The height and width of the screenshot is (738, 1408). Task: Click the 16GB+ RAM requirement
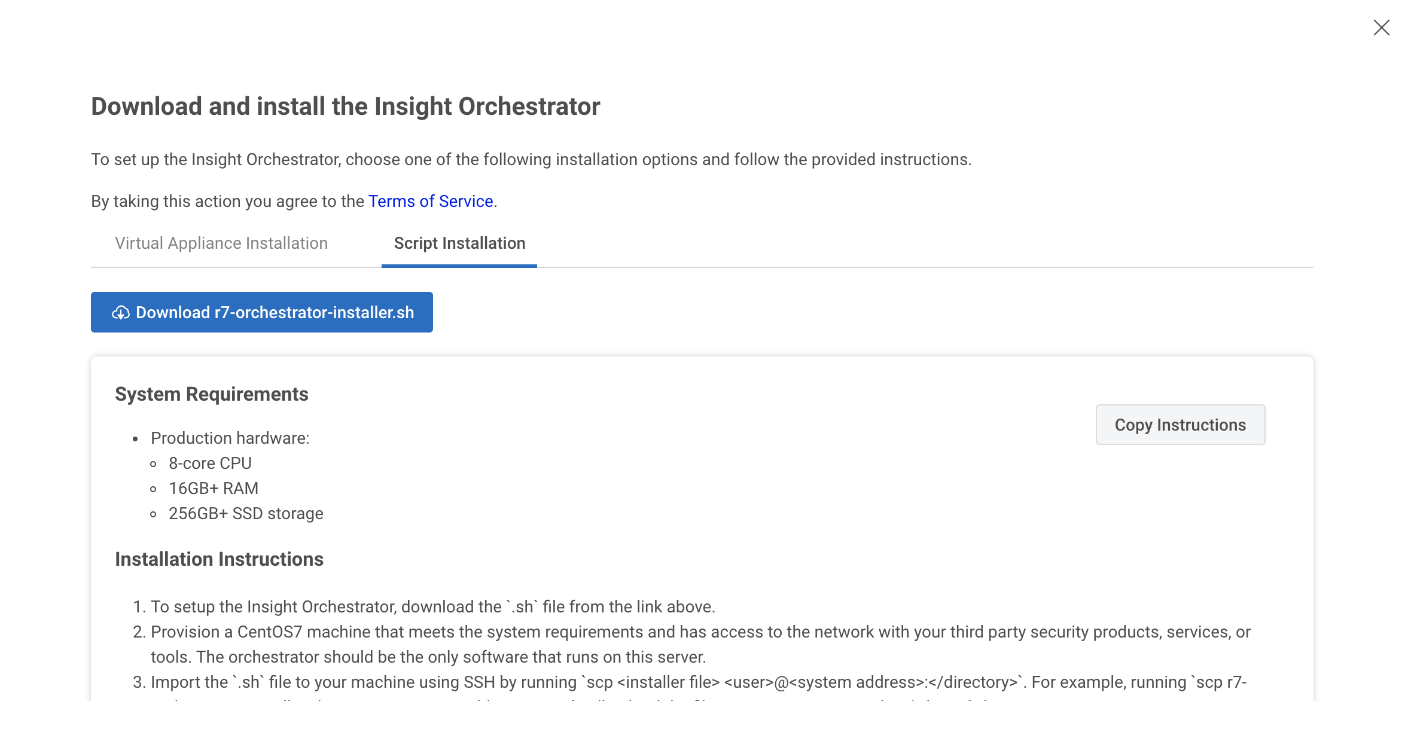pyautogui.click(x=214, y=489)
